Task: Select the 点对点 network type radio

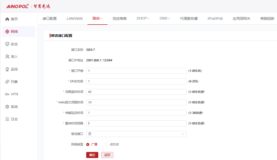Action: coord(106,144)
